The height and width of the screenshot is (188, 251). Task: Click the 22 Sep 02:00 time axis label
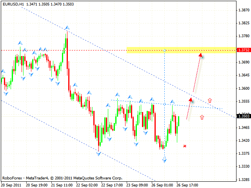click(x=87, y=185)
